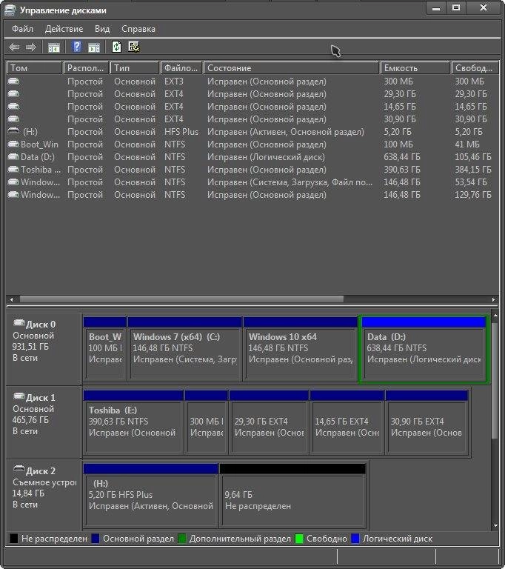Click the Back arrow toolbar icon
Screen dimensions: 505x569
14,47
